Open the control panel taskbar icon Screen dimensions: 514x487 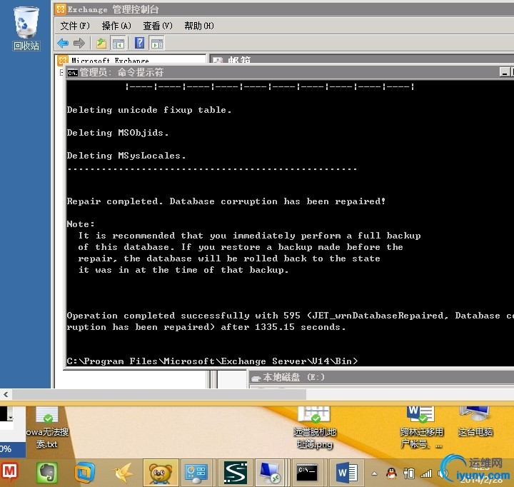click(196, 473)
